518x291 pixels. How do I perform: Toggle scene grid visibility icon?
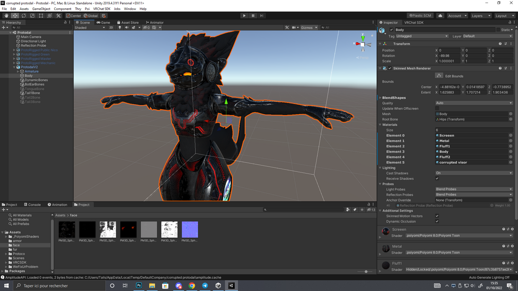point(154,27)
